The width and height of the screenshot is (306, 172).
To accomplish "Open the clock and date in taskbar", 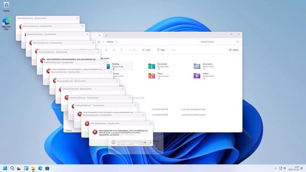I will coord(294,168).
